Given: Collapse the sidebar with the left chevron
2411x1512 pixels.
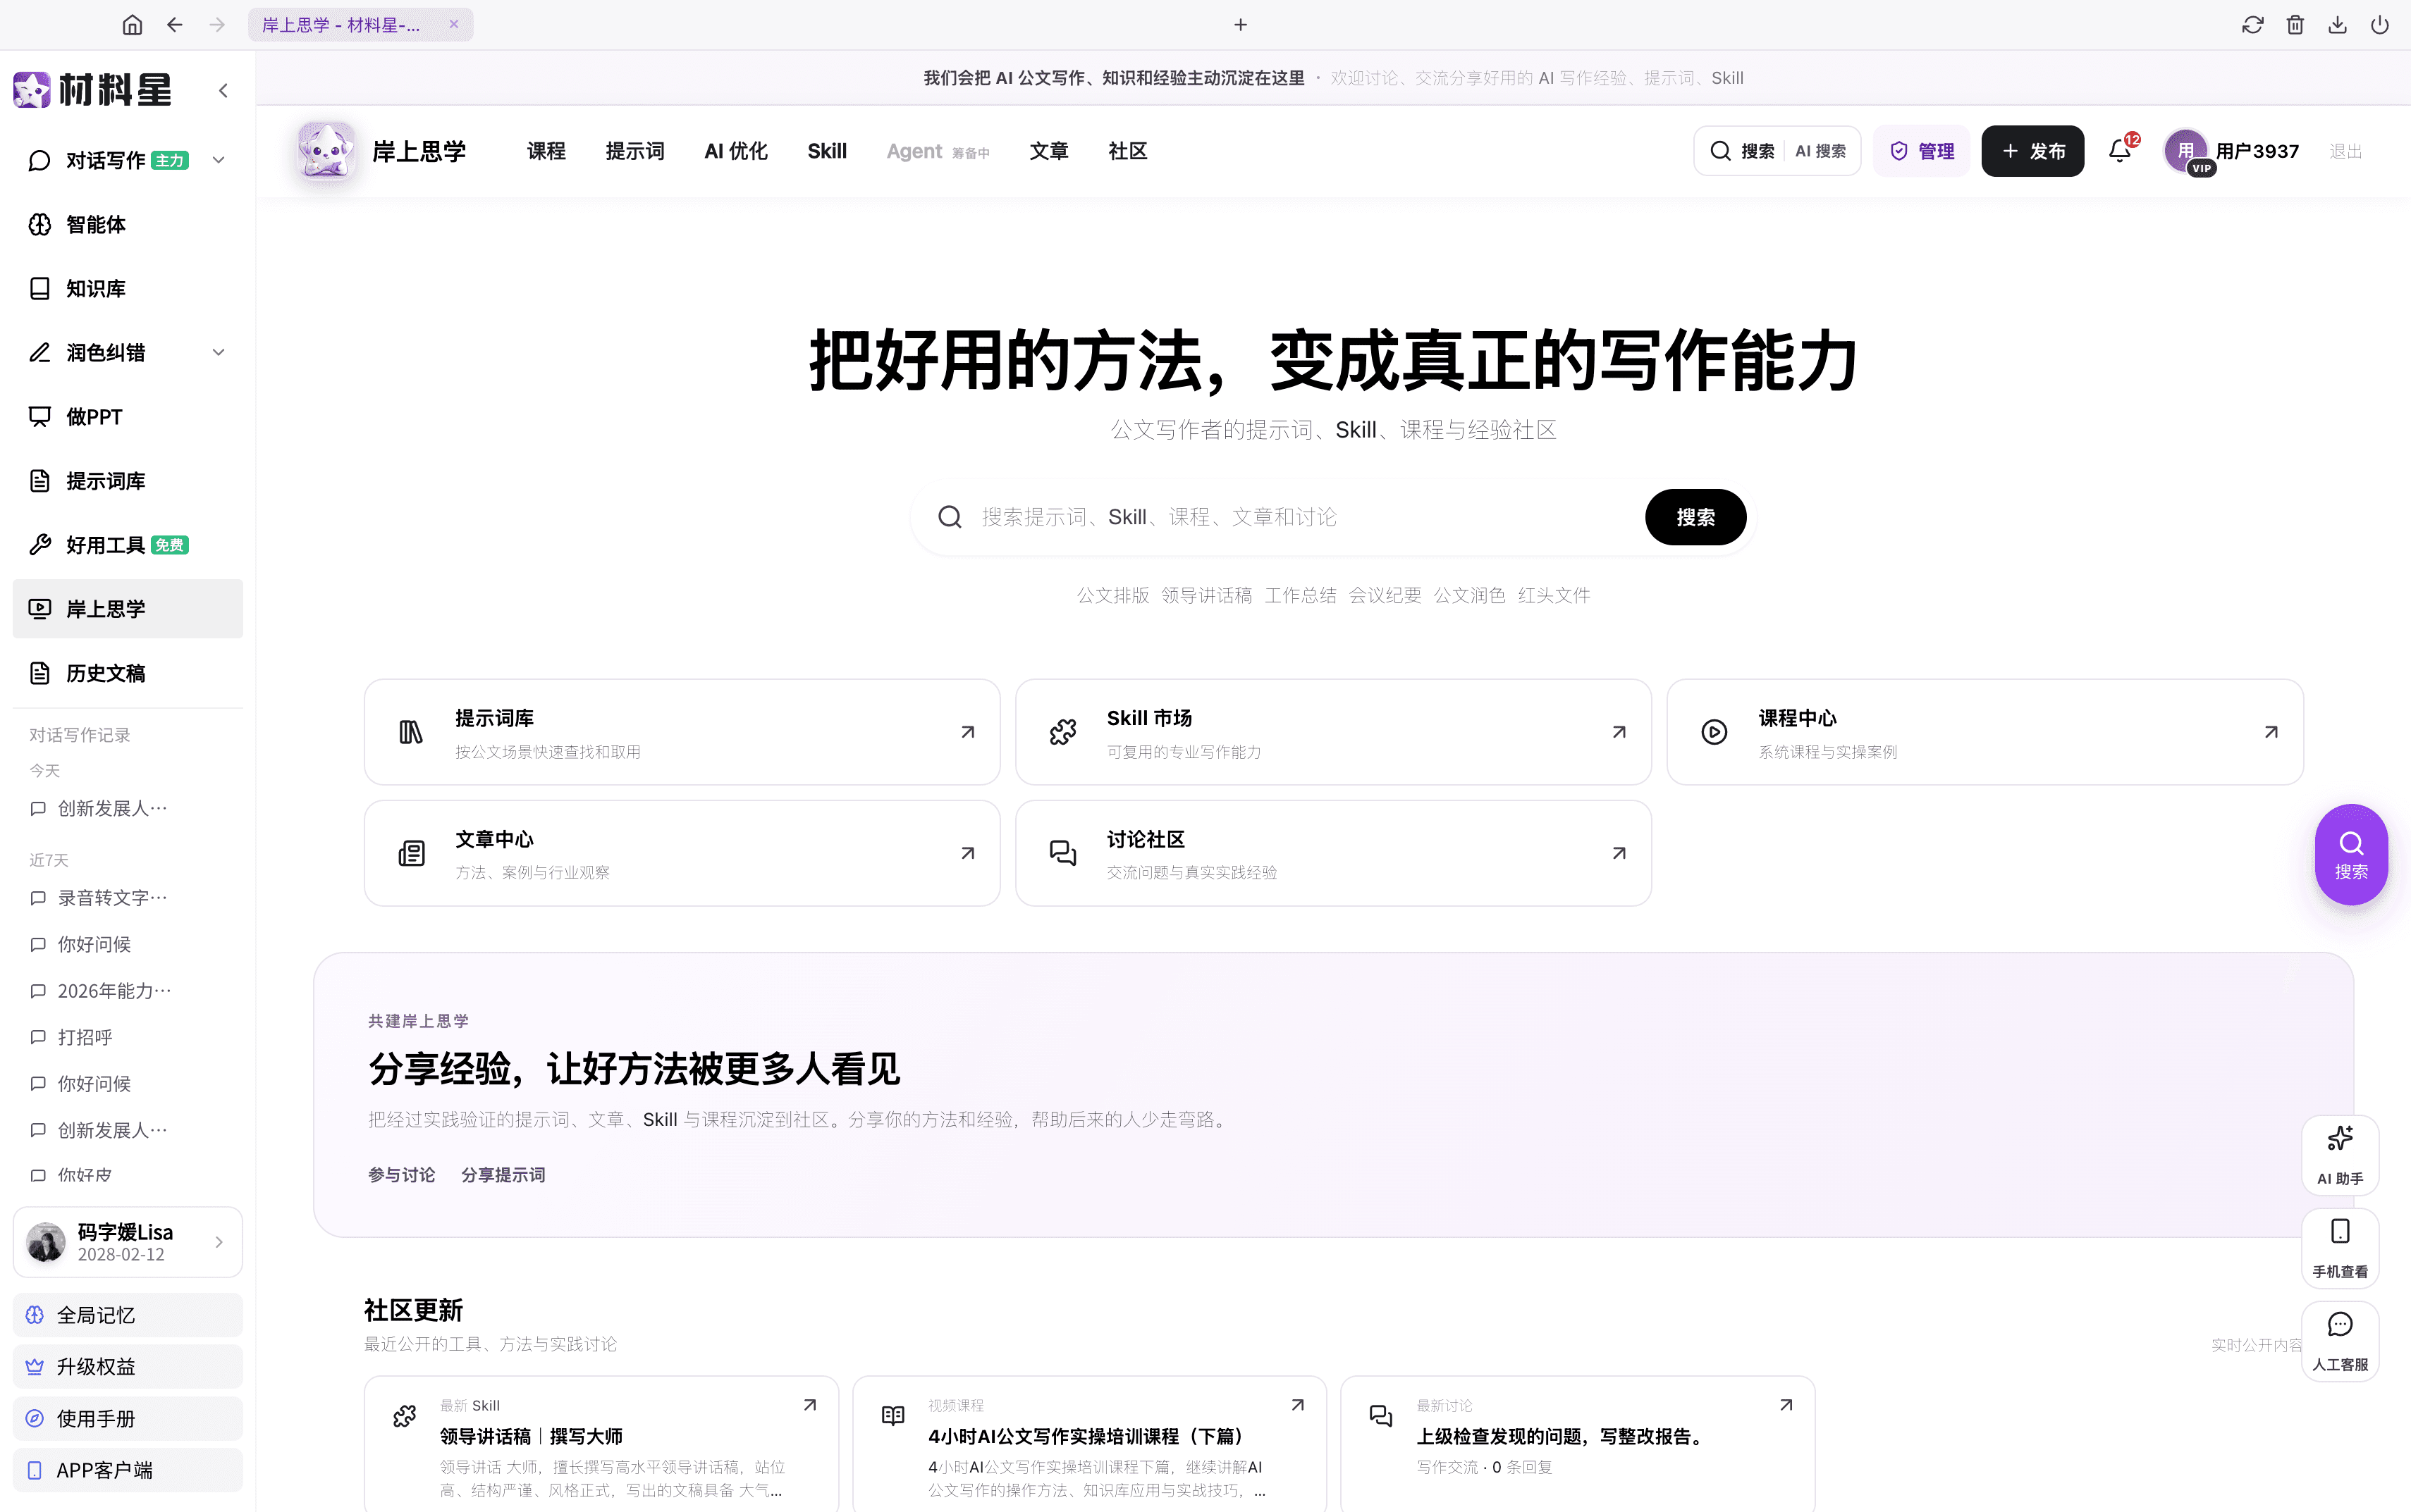Looking at the screenshot, I should pos(223,91).
